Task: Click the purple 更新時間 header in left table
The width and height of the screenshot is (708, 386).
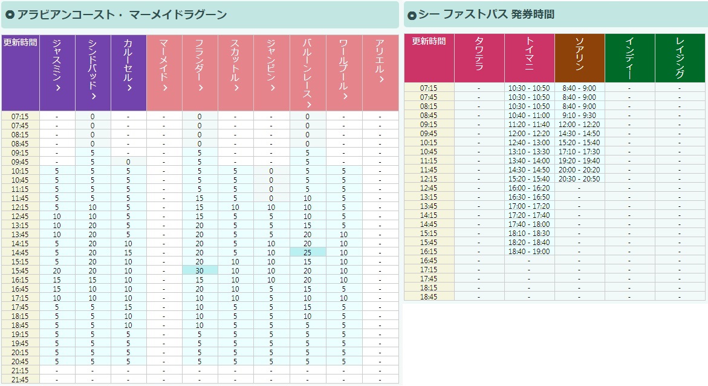Action: [x=20, y=73]
